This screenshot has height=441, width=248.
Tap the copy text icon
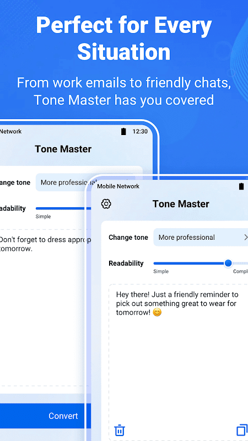coord(242,431)
